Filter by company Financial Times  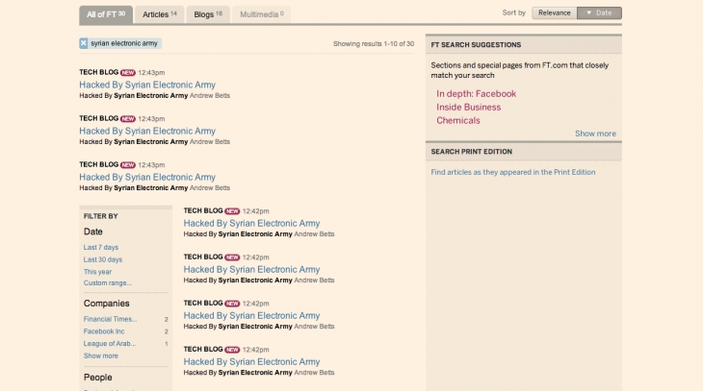110,319
